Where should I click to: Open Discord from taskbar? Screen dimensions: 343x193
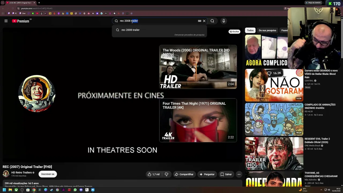pyautogui.click(x=81, y=190)
